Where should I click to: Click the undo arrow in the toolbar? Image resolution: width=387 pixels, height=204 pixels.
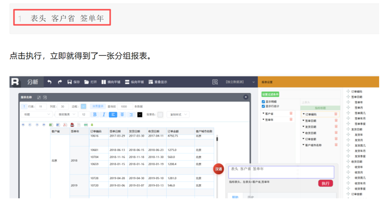[49, 82]
